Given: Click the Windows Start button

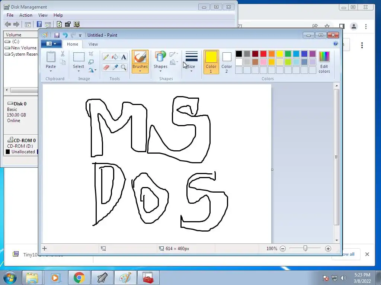Looking at the screenshot, I should pyautogui.click(x=10, y=278).
